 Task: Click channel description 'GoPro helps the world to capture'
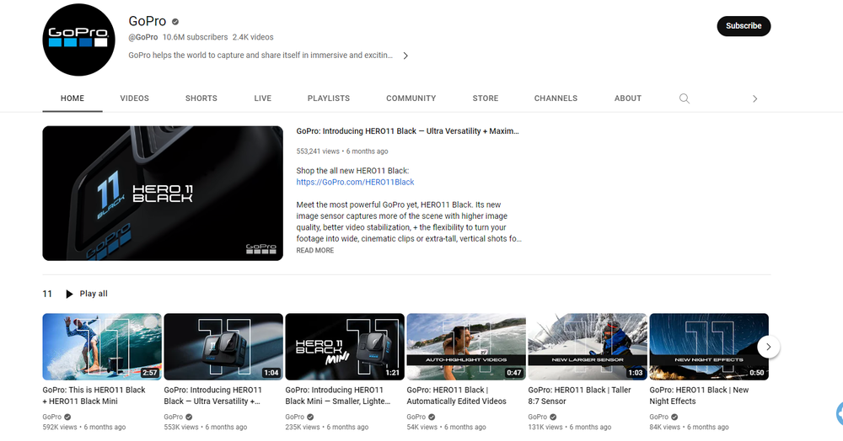pos(260,56)
